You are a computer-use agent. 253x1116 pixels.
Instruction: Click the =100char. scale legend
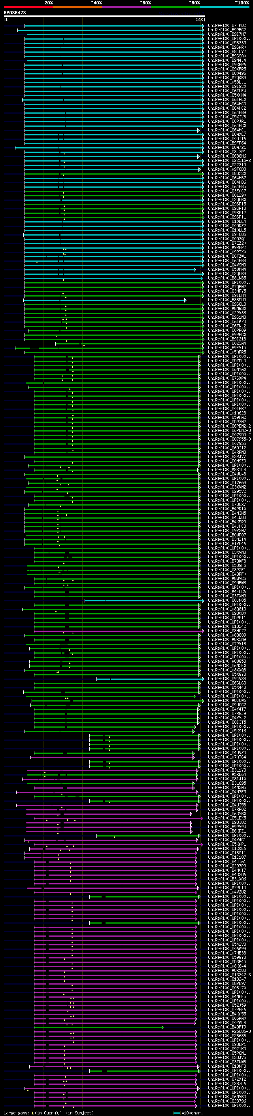pyautogui.click(x=188, y=1113)
